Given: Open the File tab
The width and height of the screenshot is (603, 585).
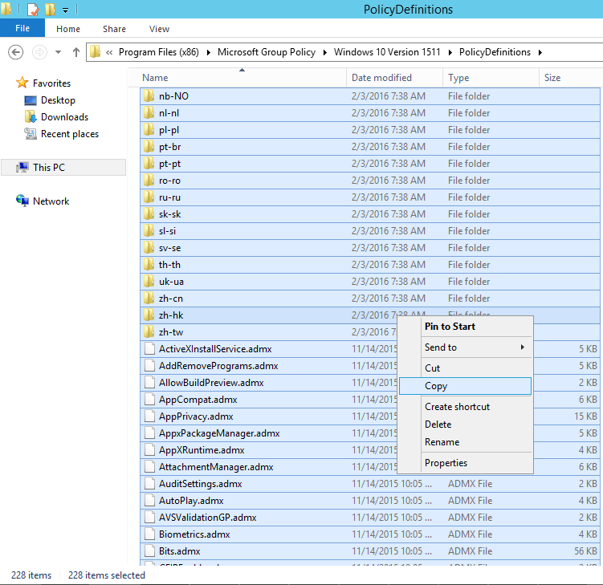Looking at the screenshot, I should point(22,28).
